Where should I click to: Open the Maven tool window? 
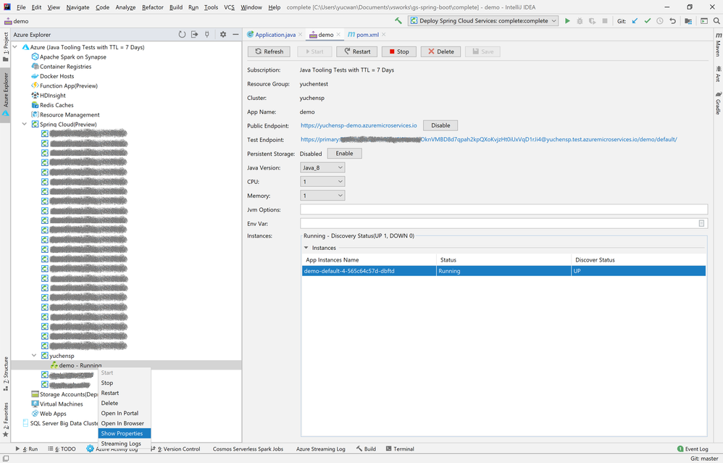coord(718,45)
